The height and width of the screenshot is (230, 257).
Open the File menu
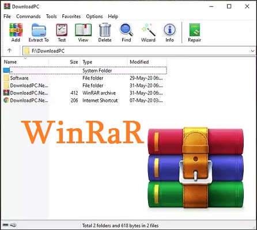click(x=7, y=17)
